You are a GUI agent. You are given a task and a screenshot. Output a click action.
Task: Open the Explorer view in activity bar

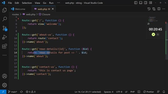[x=4, y=10]
